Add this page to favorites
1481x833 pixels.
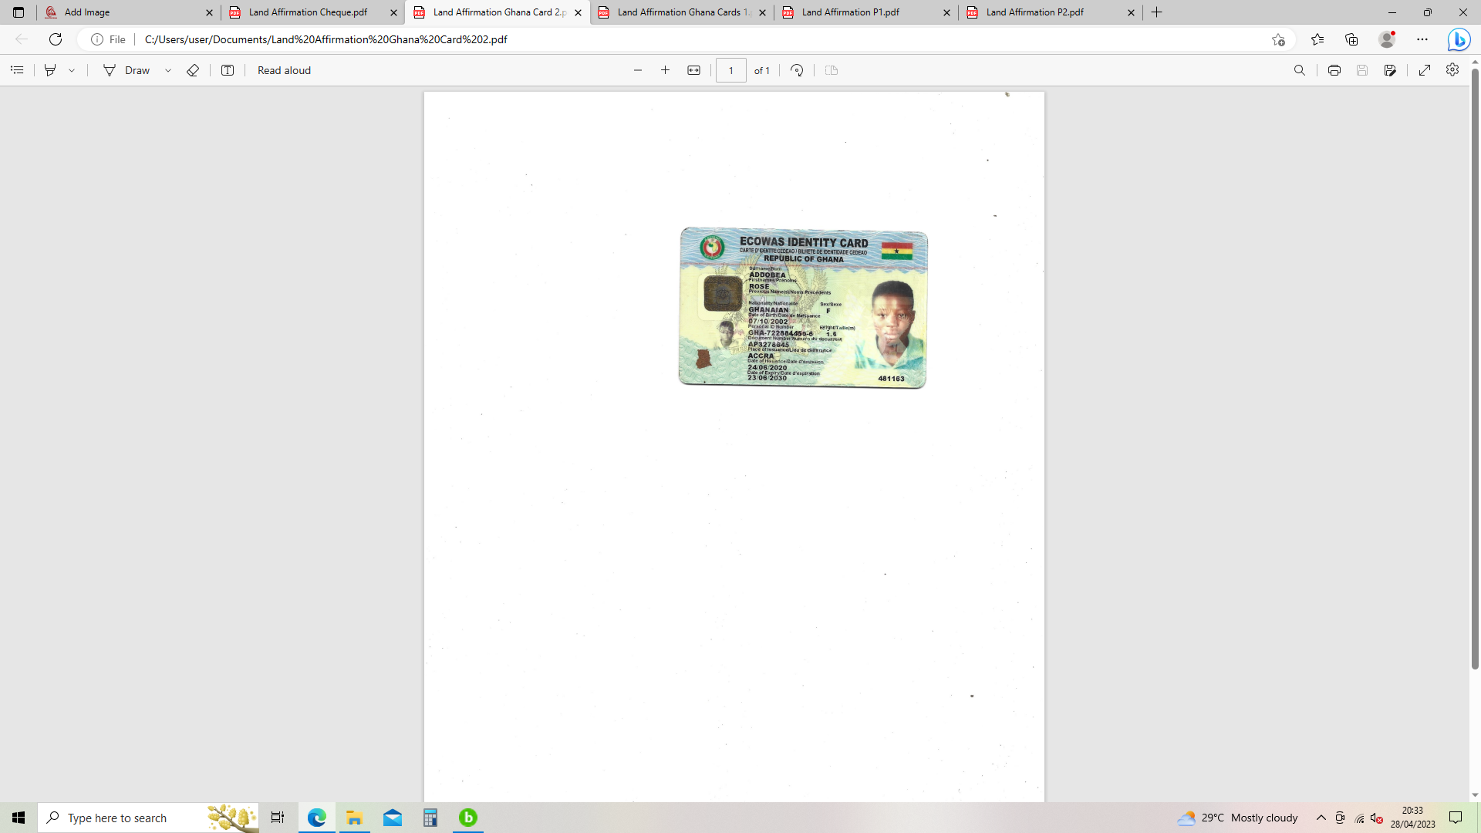tap(1278, 39)
